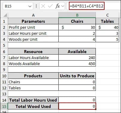Expand the dropdown next to fx
The width and height of the screenshot is (121, 113).
[x=63, y=6]
